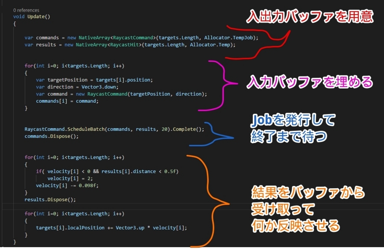The width and height of the screenshot is (384, 249).
Task: Click "distance" in the if condition
Action: (144, 171)
